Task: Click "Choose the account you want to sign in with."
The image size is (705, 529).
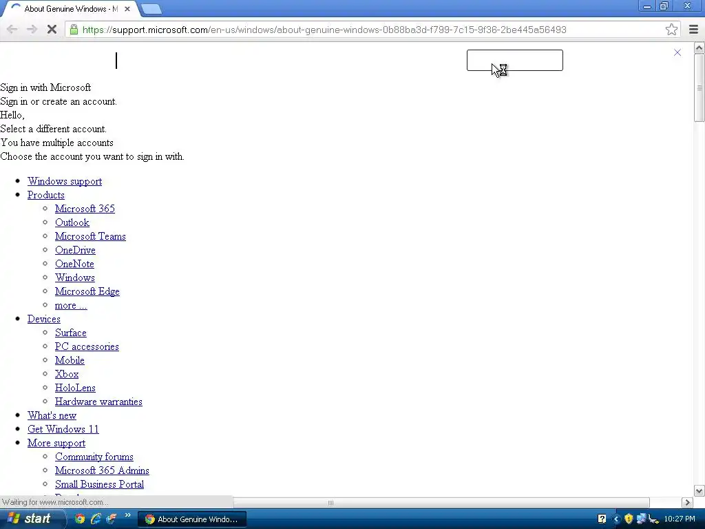Action: pyautogui.click(x=92, y=156)
